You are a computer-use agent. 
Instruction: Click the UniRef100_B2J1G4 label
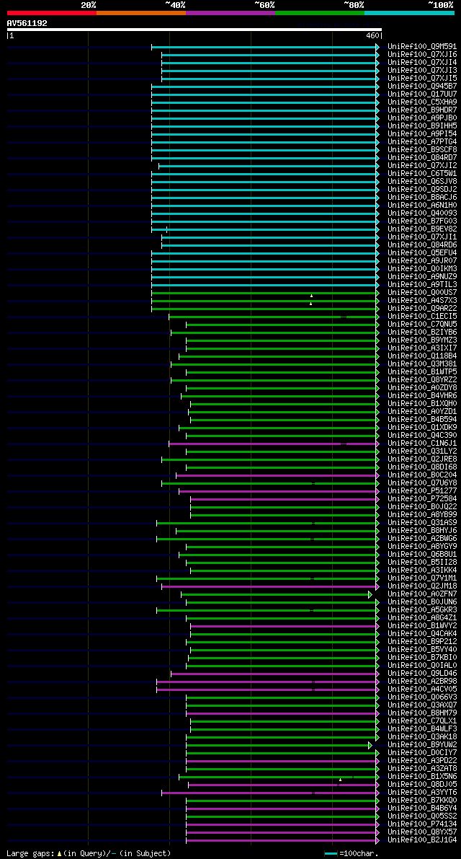pos(422,840)
